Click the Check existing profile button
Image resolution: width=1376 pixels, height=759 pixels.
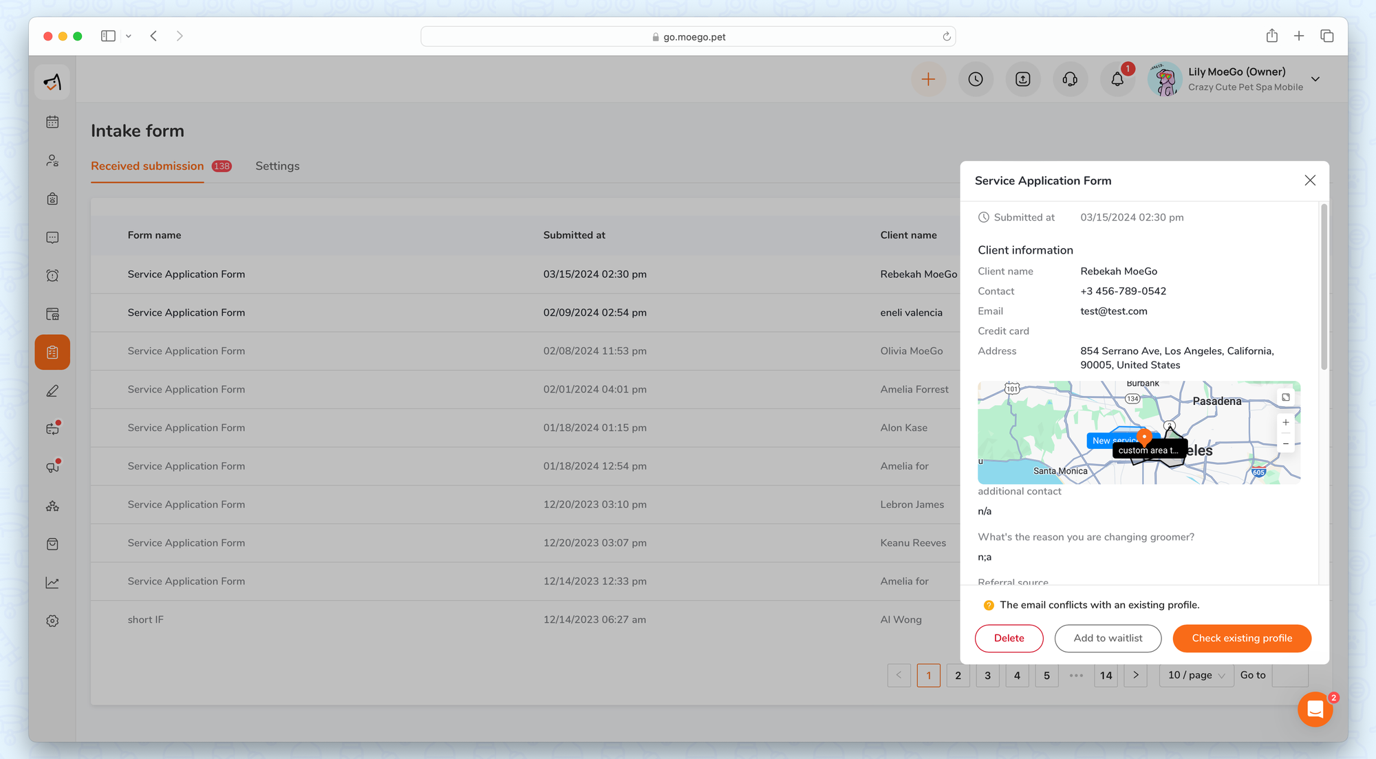point(1241,639)
